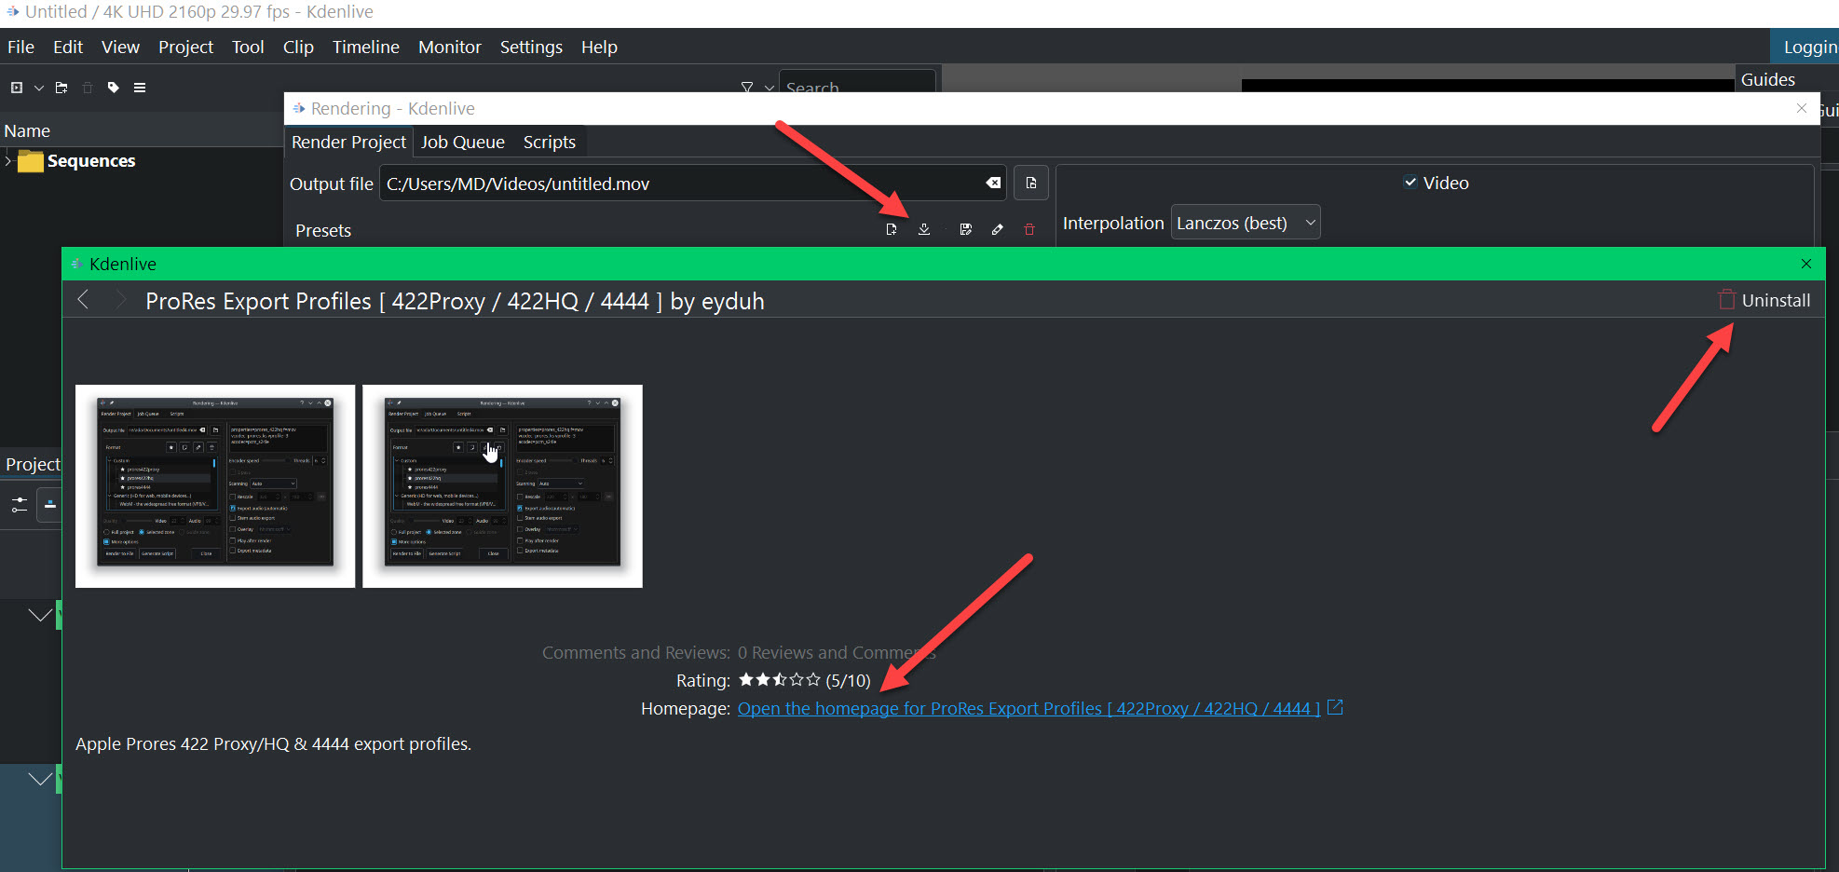Open the Add Clip dropdown arrow in project bin
The width and height of the screenshot is (1839, 872).
click(x=39, y=88)
